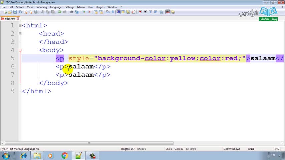Open the Run menu
285x160 pixels.
[90, 7]
